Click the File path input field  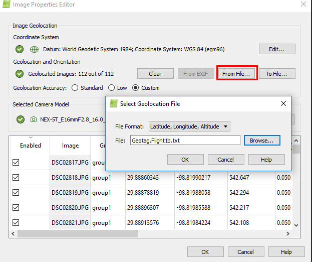coord(185,141)
